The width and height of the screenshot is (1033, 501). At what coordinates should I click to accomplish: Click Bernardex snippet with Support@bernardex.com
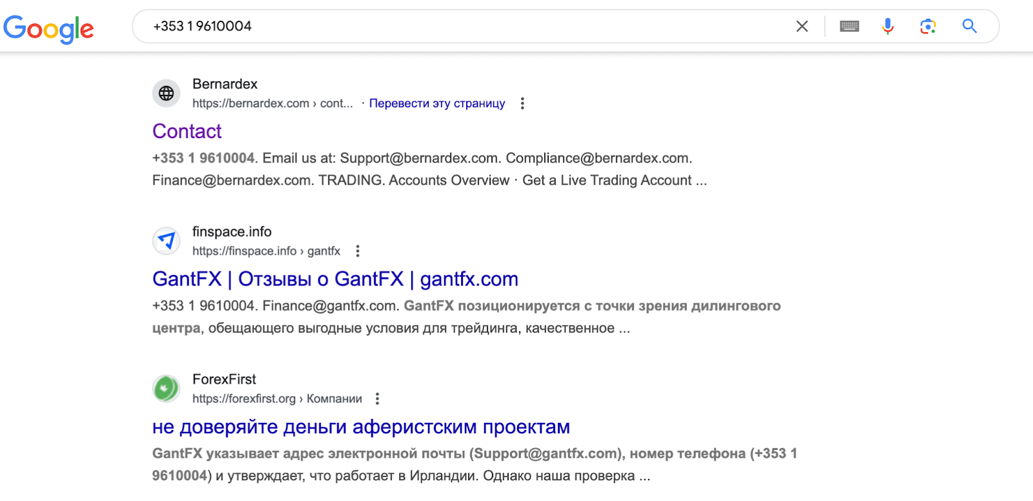(x=429, y=169)
